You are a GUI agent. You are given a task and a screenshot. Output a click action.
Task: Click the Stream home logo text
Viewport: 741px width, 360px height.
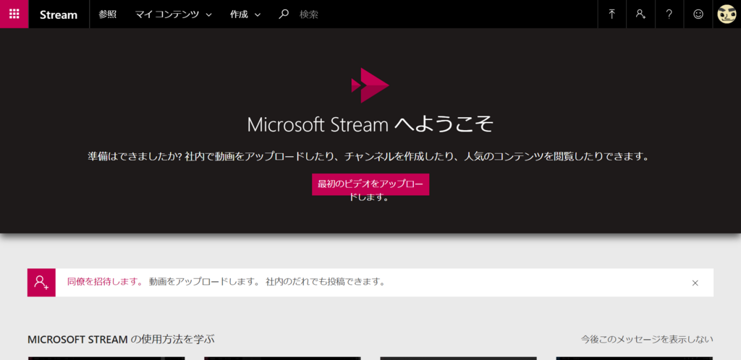click(59, 14)
